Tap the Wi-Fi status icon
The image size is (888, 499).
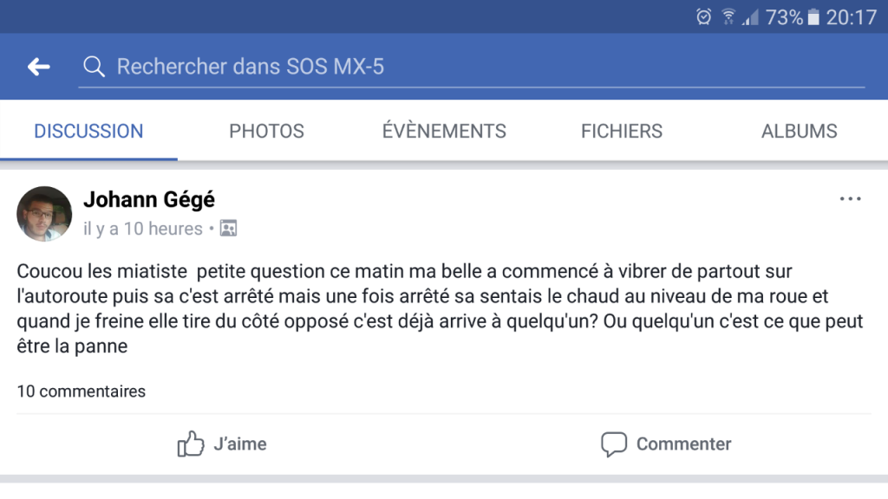point(728,17)
